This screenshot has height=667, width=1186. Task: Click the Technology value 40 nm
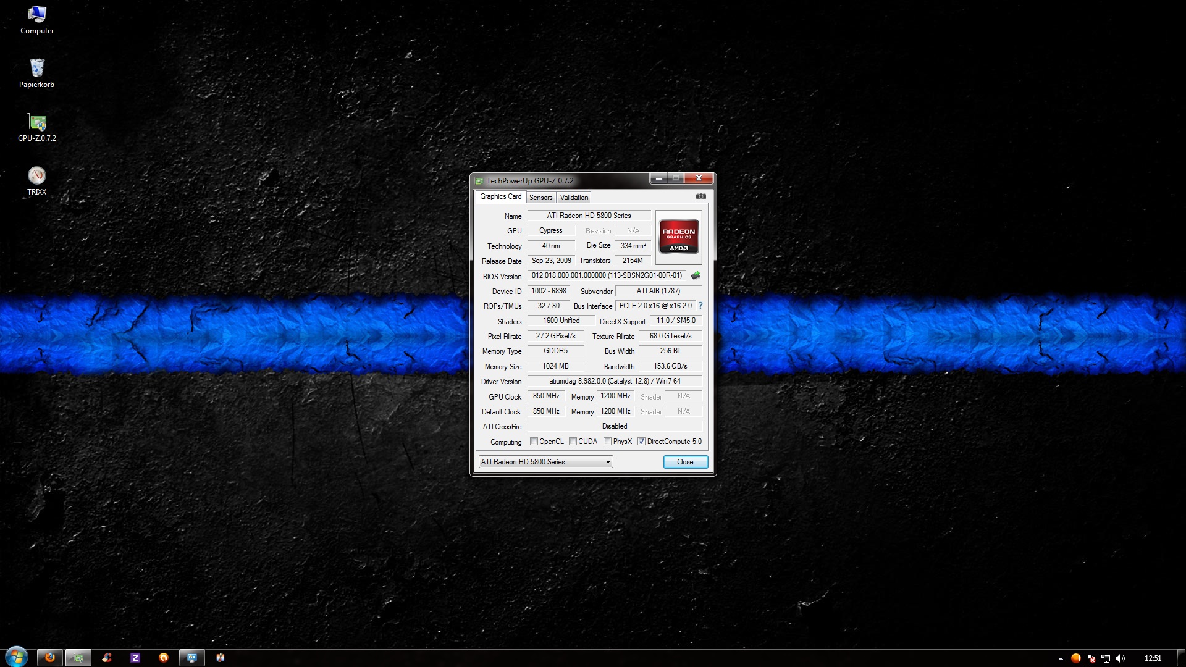[551, 246]
